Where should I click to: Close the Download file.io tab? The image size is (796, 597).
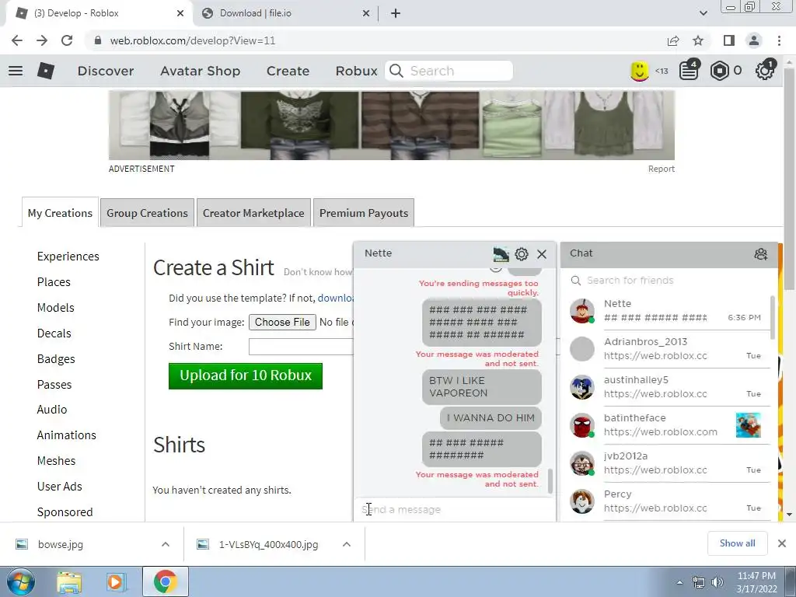(x=365, y=14)
